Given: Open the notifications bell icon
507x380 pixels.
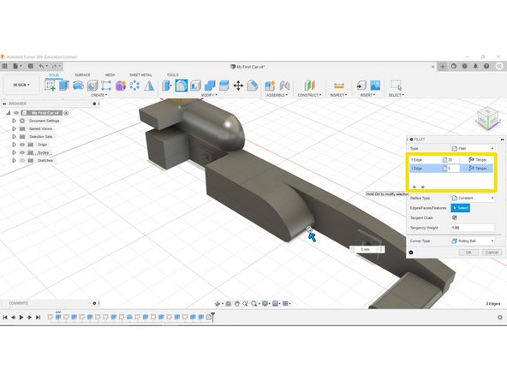Looking at the screenshot, I should [475, 66].
